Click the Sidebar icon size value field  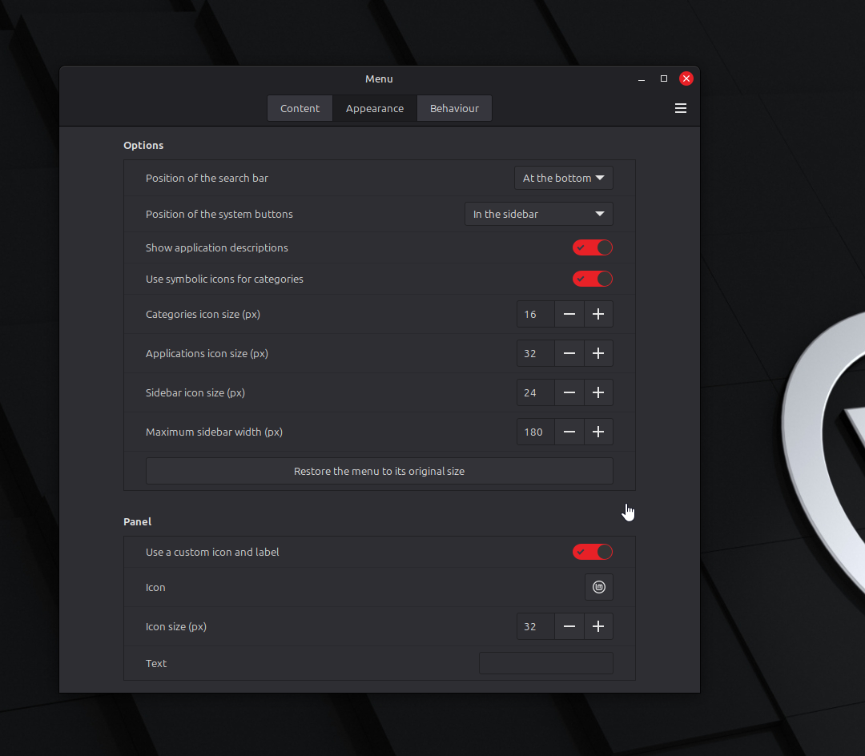536,392
